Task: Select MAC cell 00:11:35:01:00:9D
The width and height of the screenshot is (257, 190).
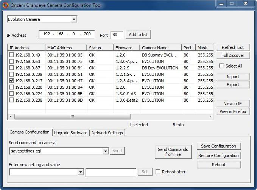Action: [65, 100]
